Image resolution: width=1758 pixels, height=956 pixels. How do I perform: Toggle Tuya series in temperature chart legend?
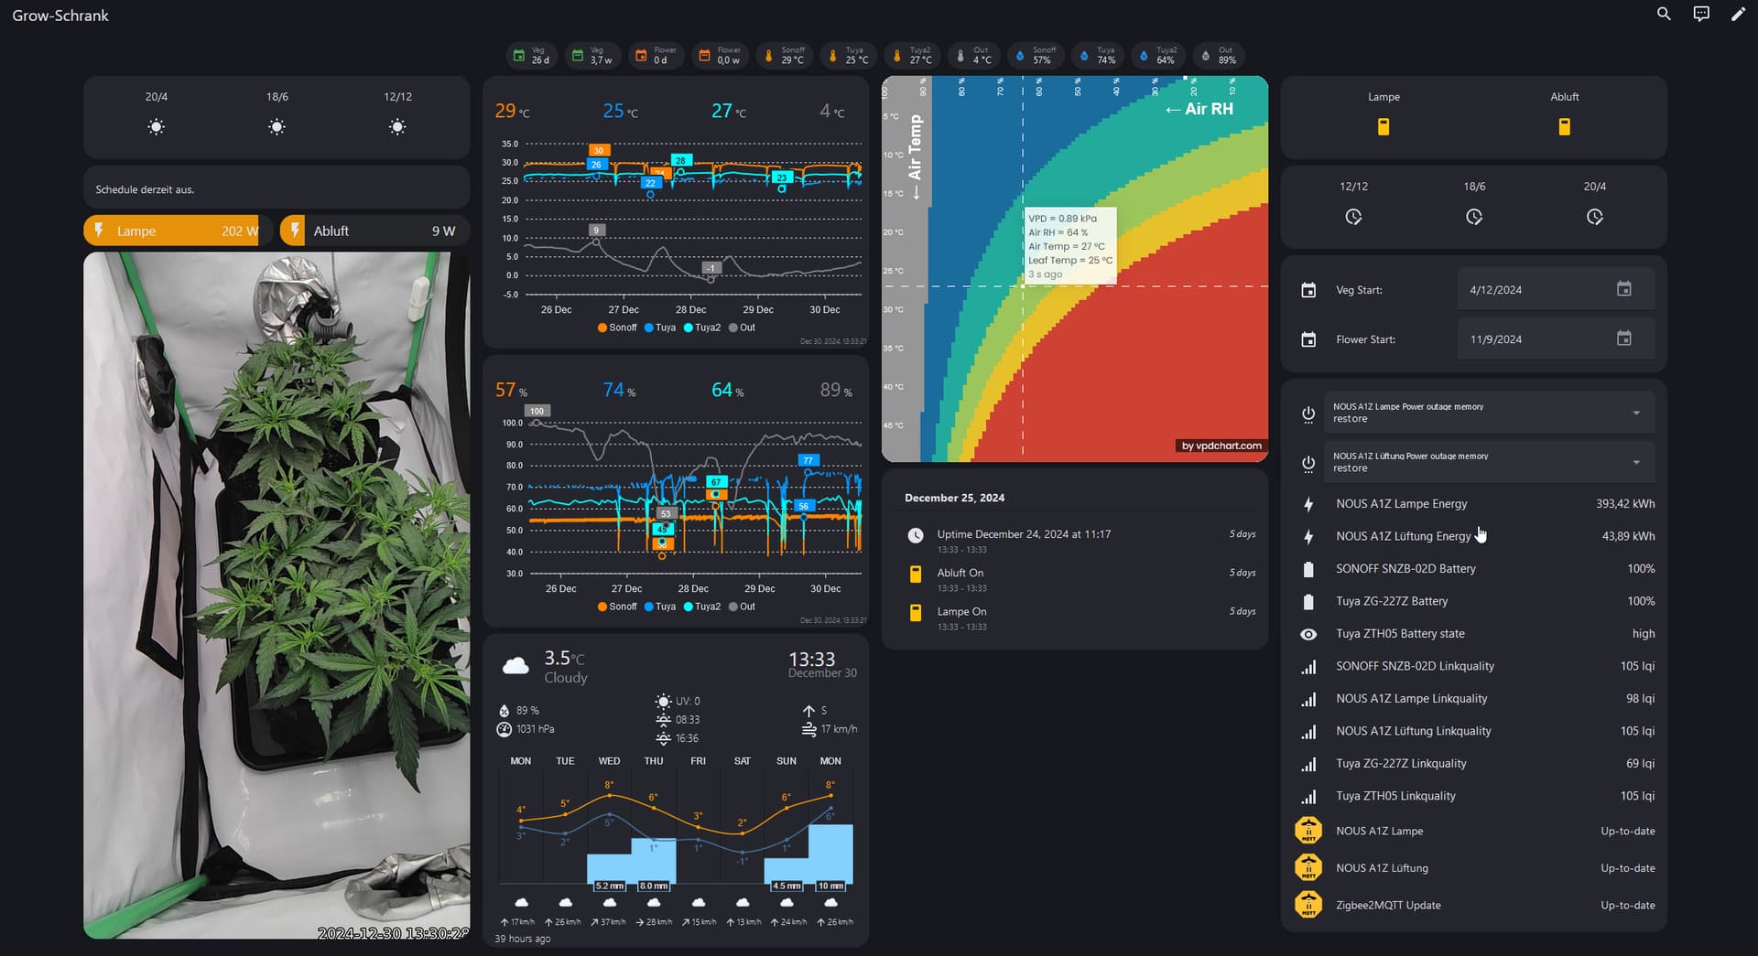(660, 328)
